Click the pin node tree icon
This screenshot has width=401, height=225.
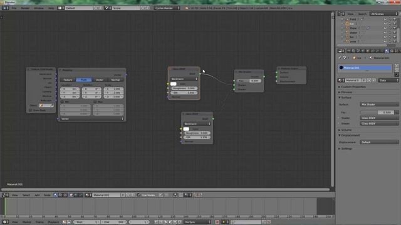(161, 195)
